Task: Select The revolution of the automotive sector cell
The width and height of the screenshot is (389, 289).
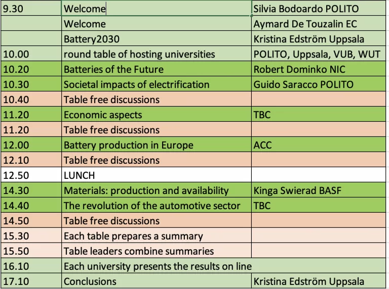Action: tap(157, 205)
